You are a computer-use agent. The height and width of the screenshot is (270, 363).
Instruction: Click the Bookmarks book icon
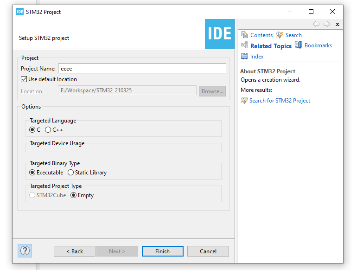point(299,45)
